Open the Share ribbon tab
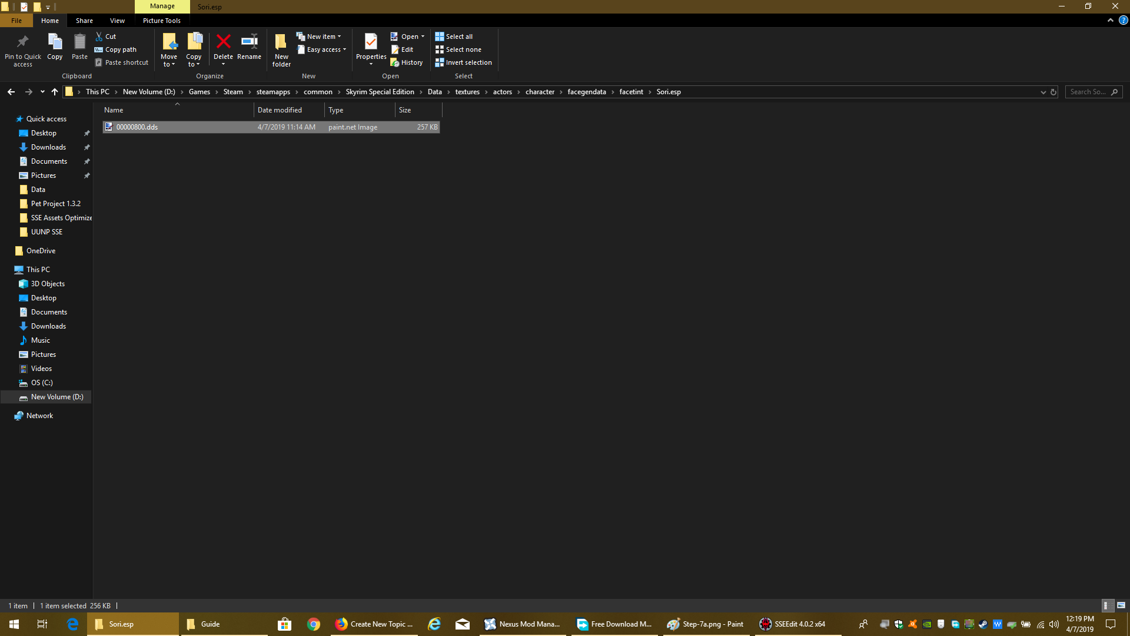This screenshot has width=1130, height=636. 84,21
